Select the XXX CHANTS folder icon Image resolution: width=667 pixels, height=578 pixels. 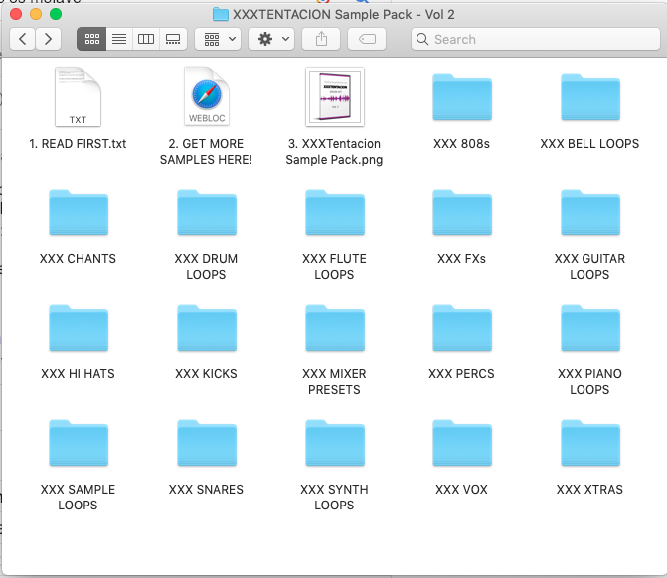[x=79, y=213]
